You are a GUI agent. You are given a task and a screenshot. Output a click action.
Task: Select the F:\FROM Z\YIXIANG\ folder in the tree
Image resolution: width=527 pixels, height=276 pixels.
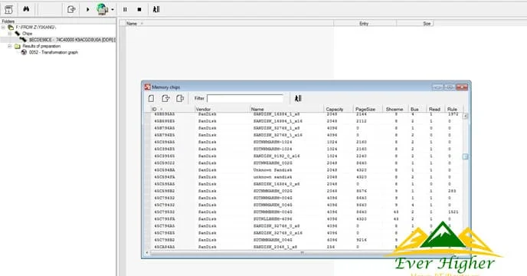coord(36,28)
